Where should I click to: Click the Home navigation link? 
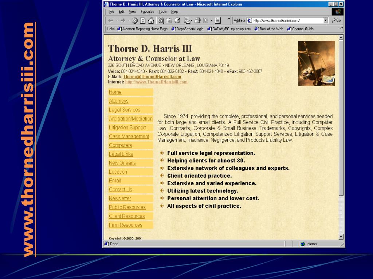[115, 92]
